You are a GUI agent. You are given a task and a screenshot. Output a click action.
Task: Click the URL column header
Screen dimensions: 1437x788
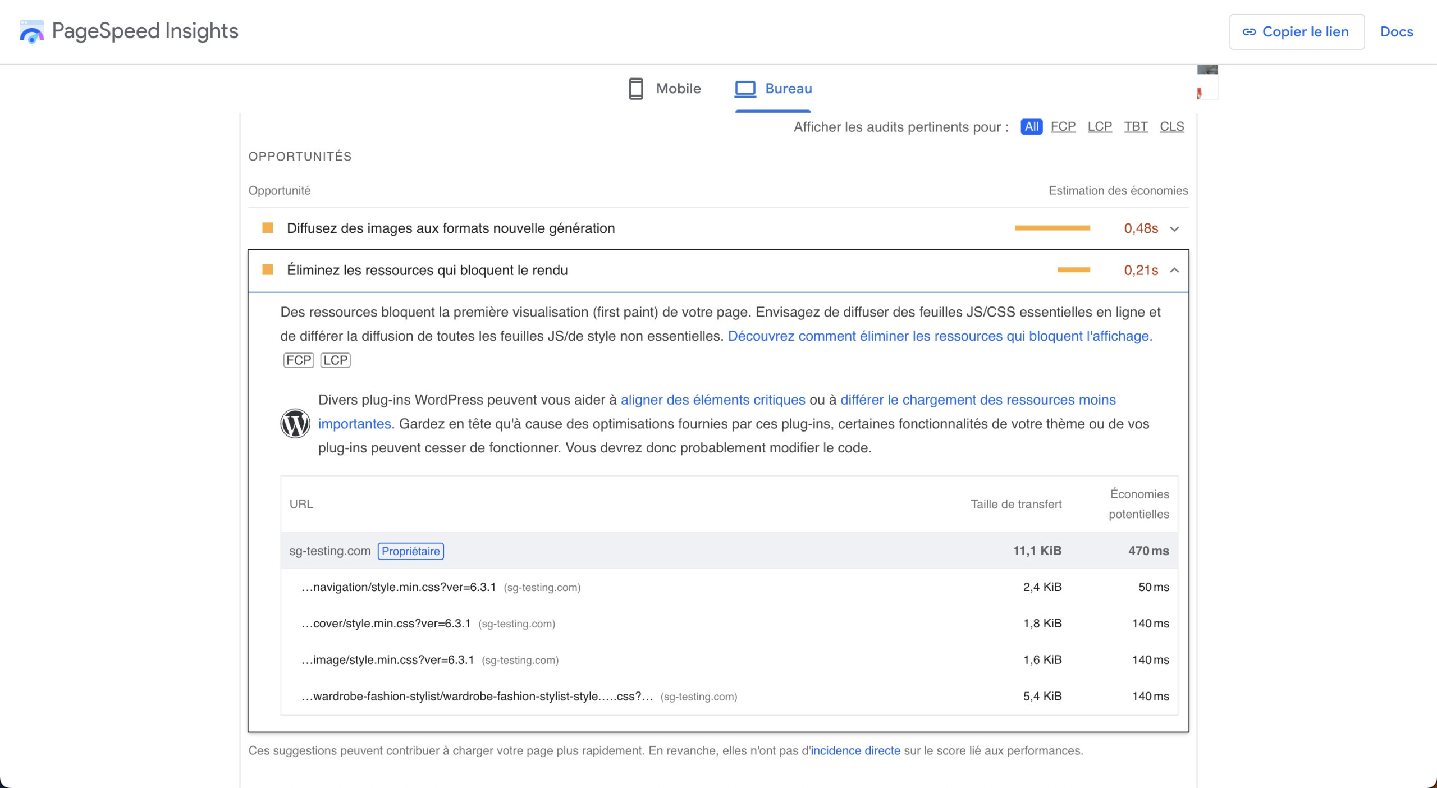301,505
